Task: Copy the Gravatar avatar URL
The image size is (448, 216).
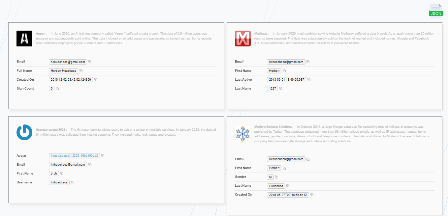Action: 103,156
